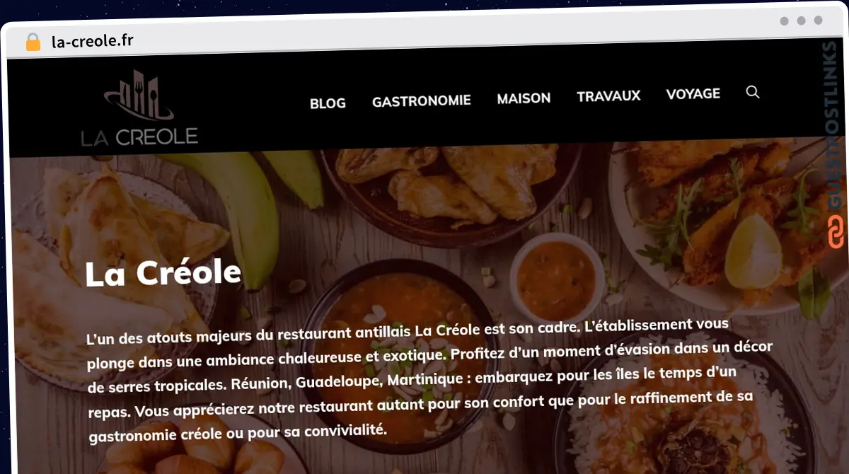Click the orange chain link icon
Screen dimensions: 849x474
pyautogui.click(x=836, y=233)
